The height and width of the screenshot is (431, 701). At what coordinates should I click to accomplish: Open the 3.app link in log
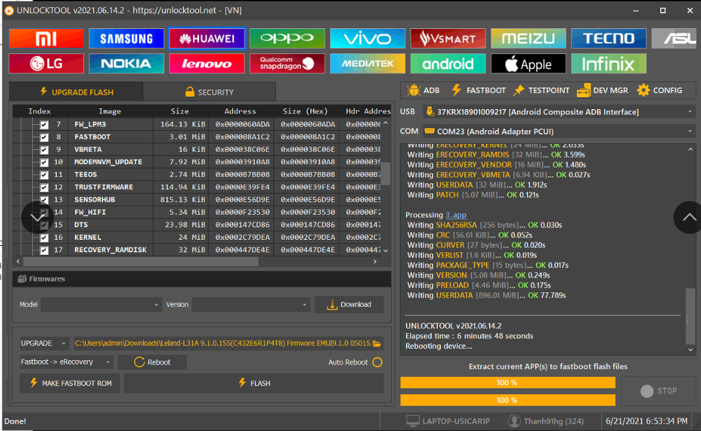coord(455,215)
